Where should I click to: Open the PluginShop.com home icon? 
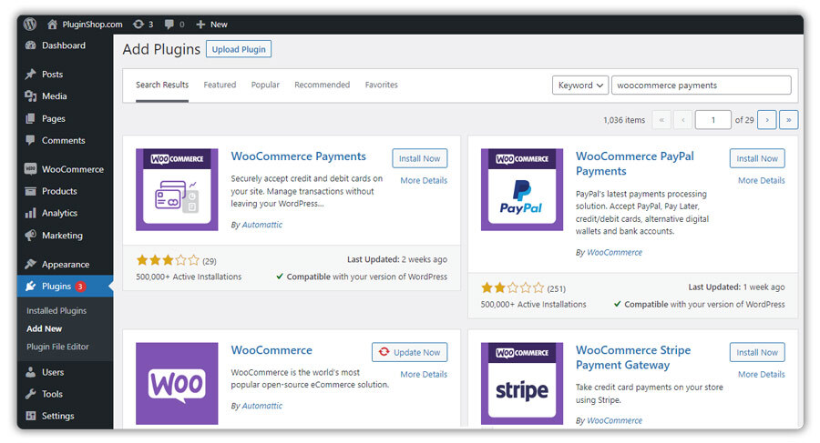coord(52,24)
